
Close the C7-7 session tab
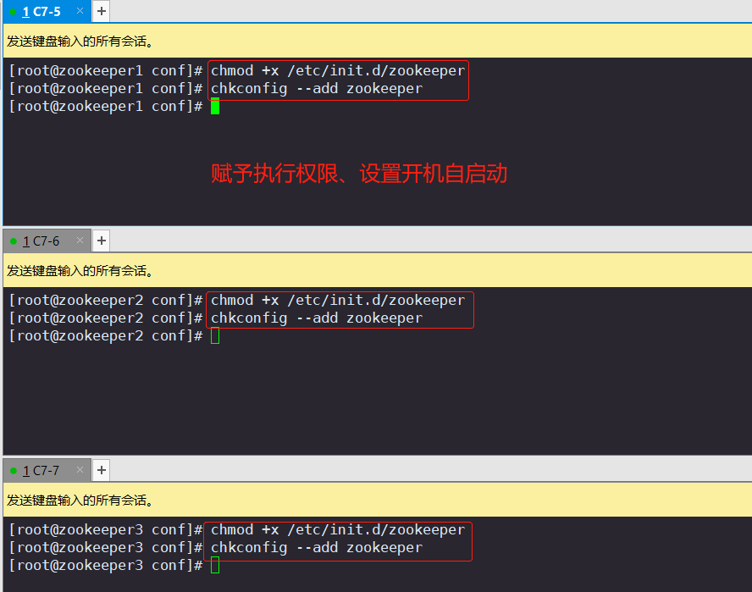coord(80,470)
